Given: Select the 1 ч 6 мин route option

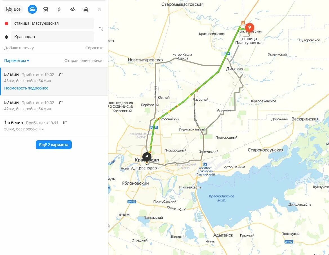Looking at the screenshot, I should pos(54,126).
